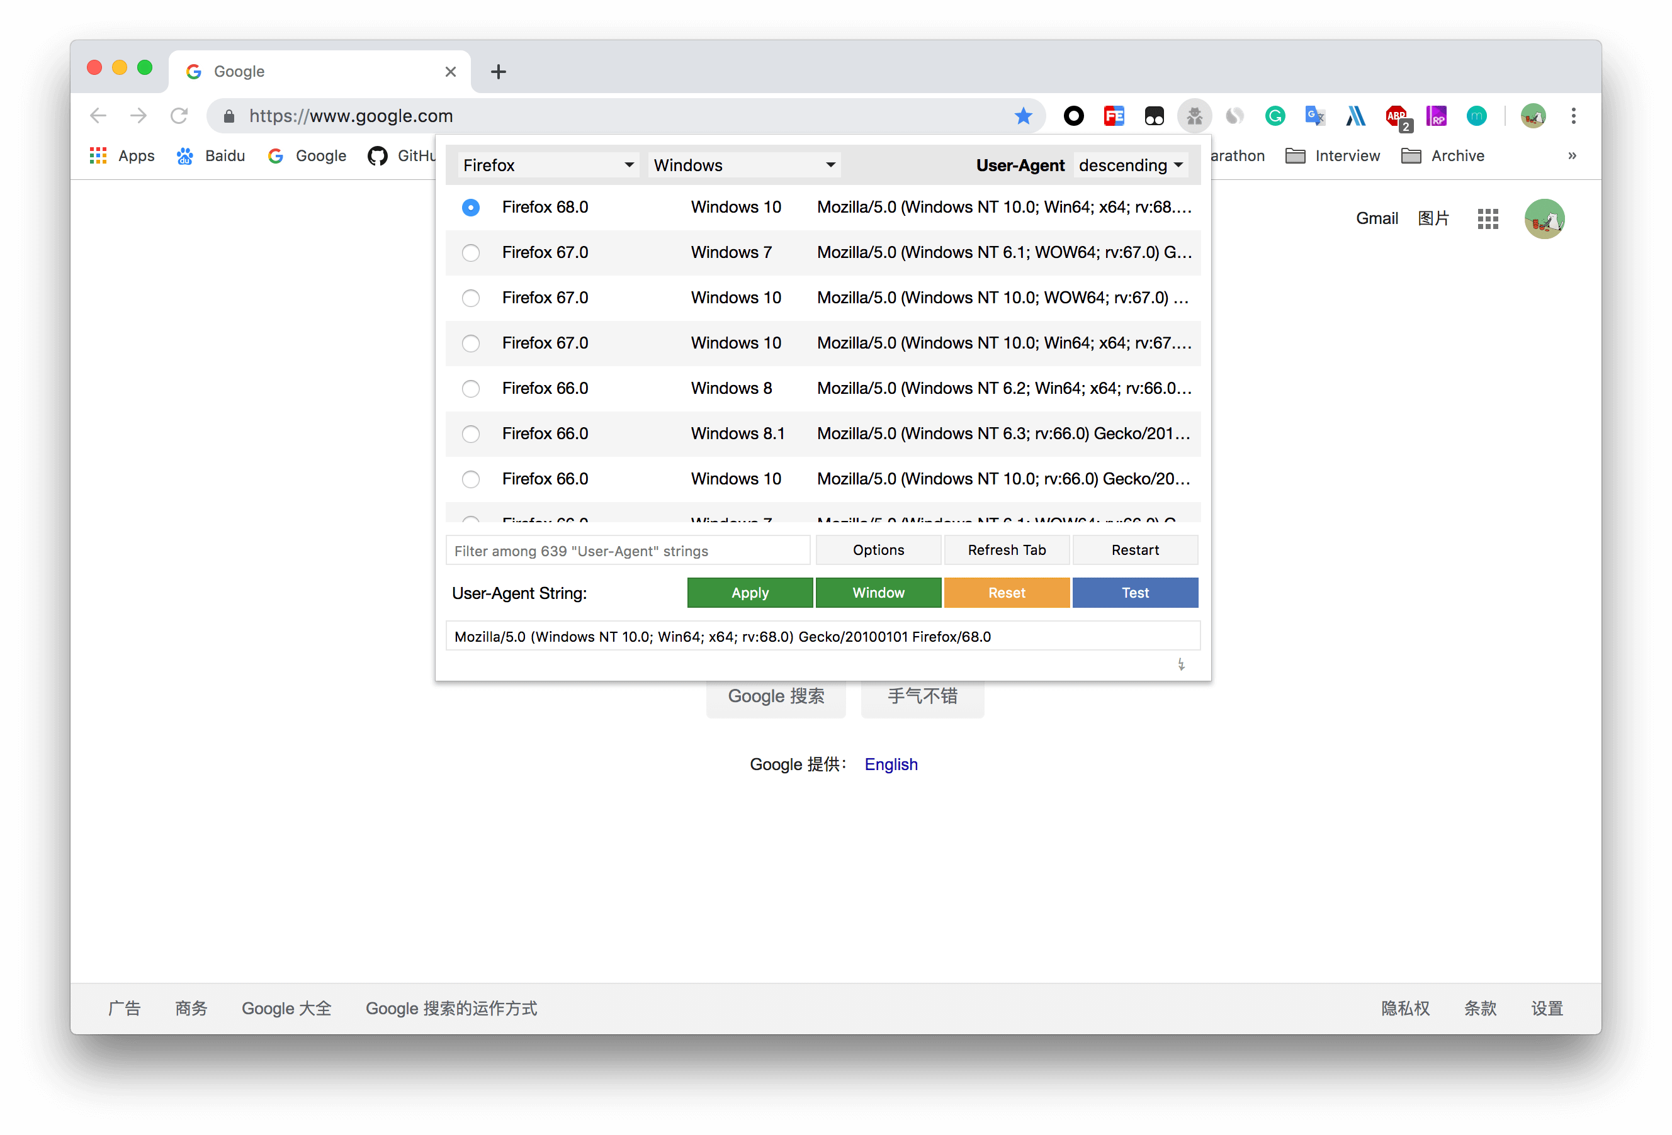
Task: Click the Grammarly extension icon
Action: [x=1275, y=116]
